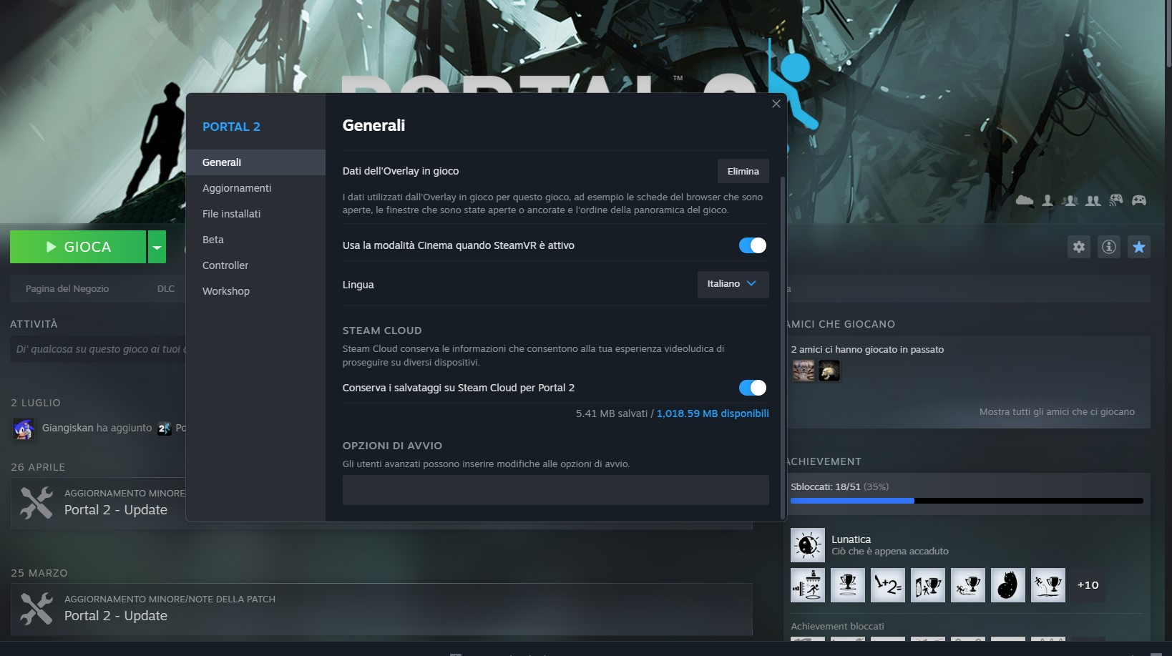This screenshot has height=656, width=1172.
Task: Click 'Sbloccati: 18/51 (35%)' text
Action: tap(839, 486)
